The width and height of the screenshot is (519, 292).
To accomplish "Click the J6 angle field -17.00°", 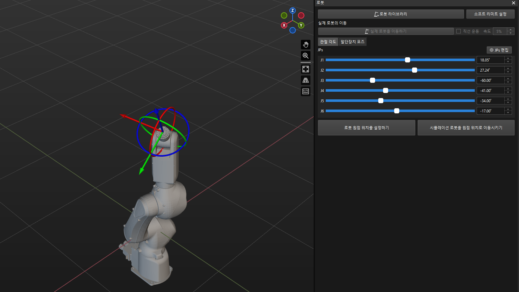I will click(491, 111).
